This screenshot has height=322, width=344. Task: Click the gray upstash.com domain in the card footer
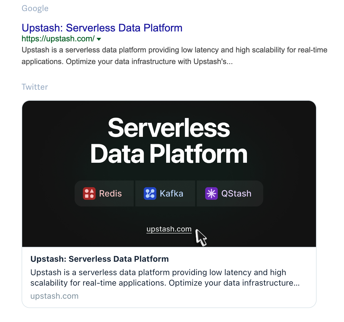tap(55, 296)
